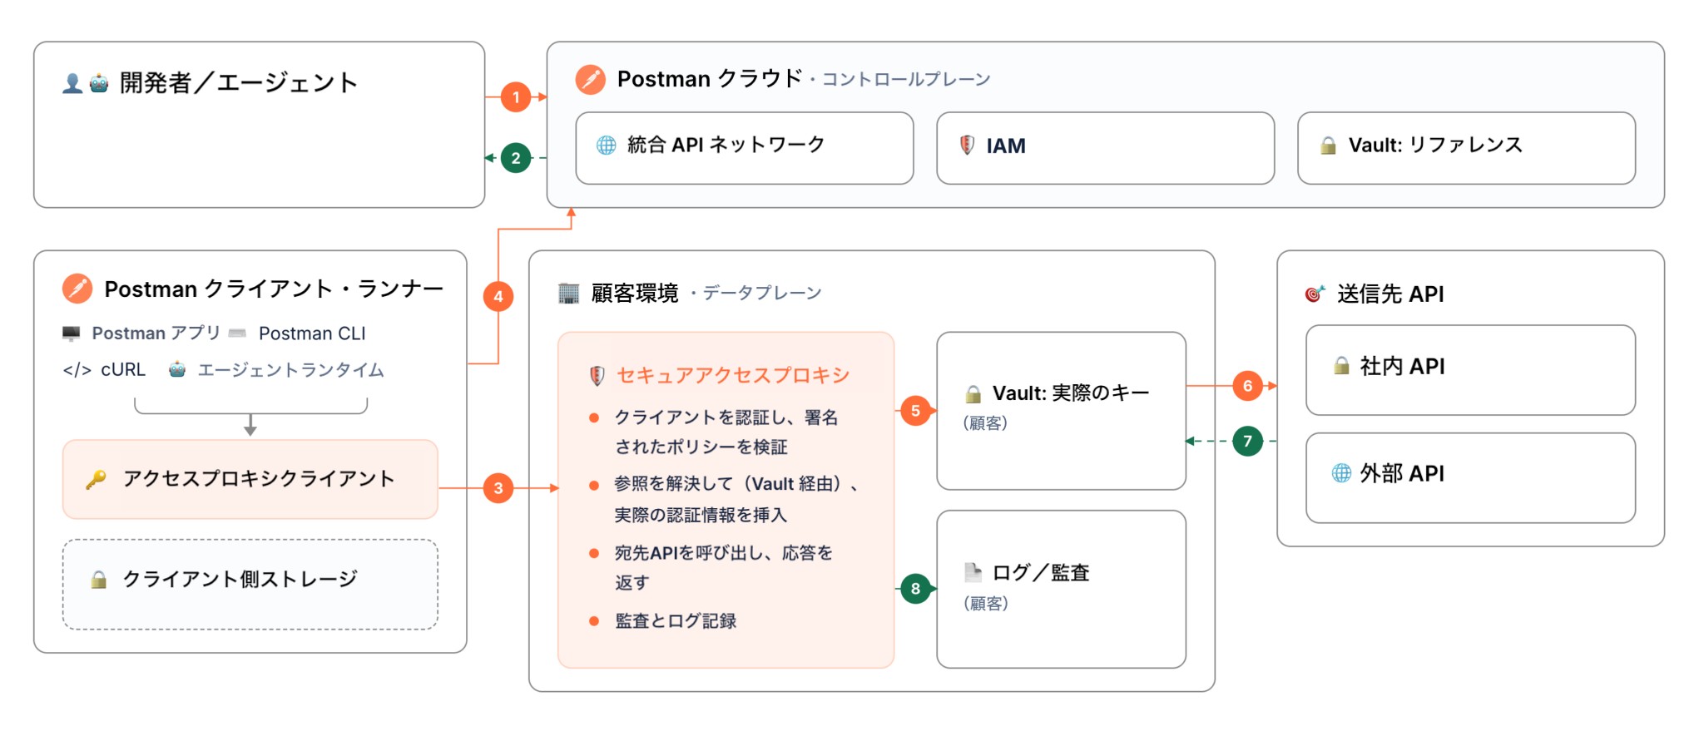The width and height of the screenshot is (1704, 731).
Task: Click the globe icon in 統合 API ネットワーク
Action: 607,146
